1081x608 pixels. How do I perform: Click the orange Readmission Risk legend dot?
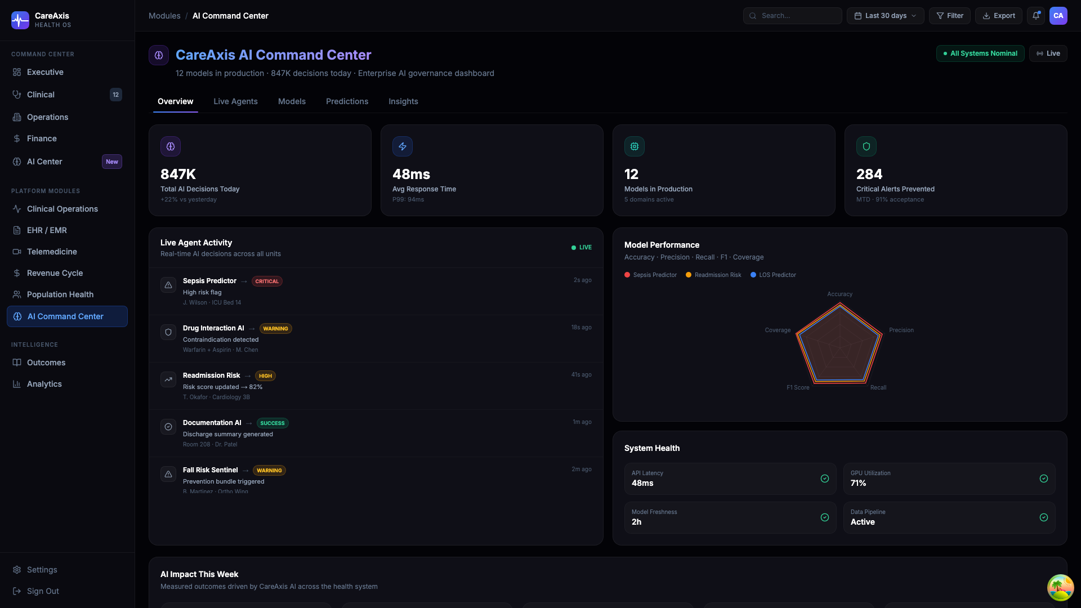click(689, 275)
